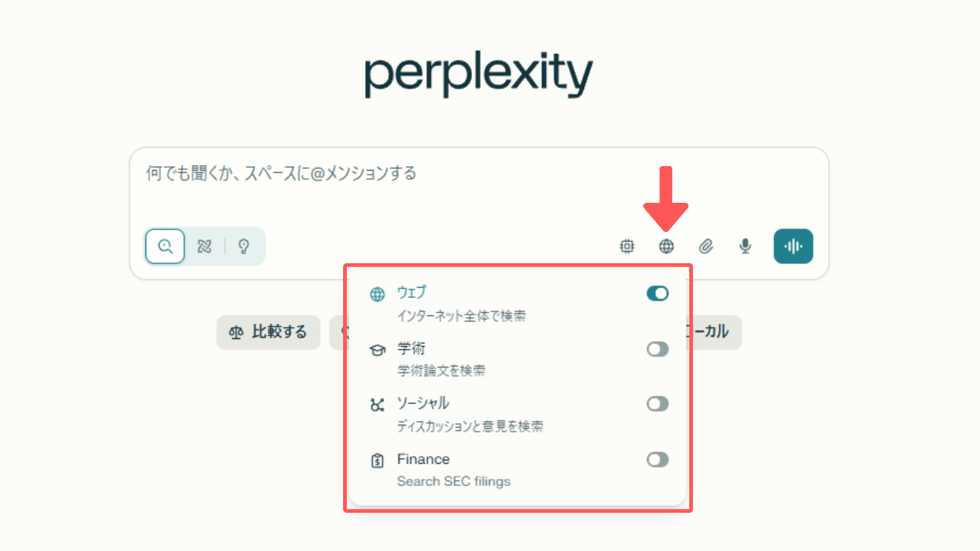The image size is (980, 551).
Task: Enable the 学術 source toggle
Action: coord(658,349)
